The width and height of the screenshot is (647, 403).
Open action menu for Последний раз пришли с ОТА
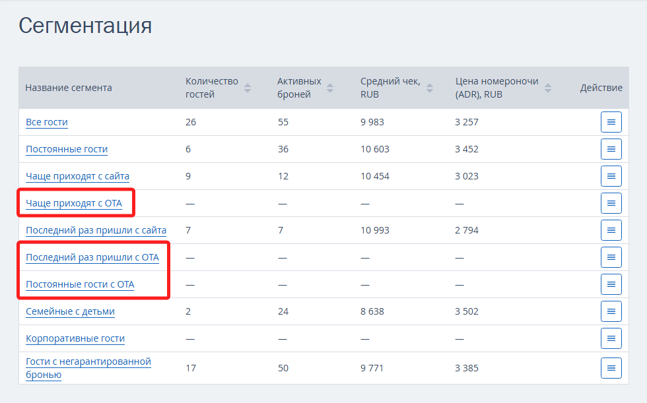pyautogui.click(x=611, y=257)
